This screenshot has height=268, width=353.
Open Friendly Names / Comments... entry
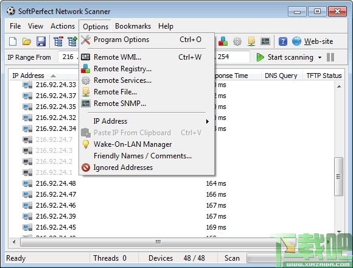click(x=146, y=156)
